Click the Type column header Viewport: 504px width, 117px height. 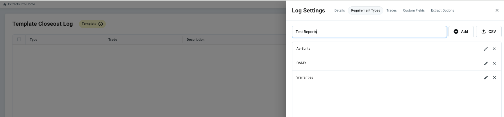coord(33,40)
